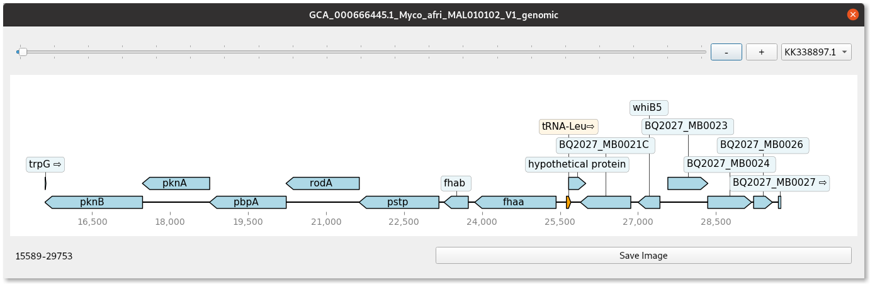Zoom out with the minus button
Screen dimensions: 870x284
726,52
